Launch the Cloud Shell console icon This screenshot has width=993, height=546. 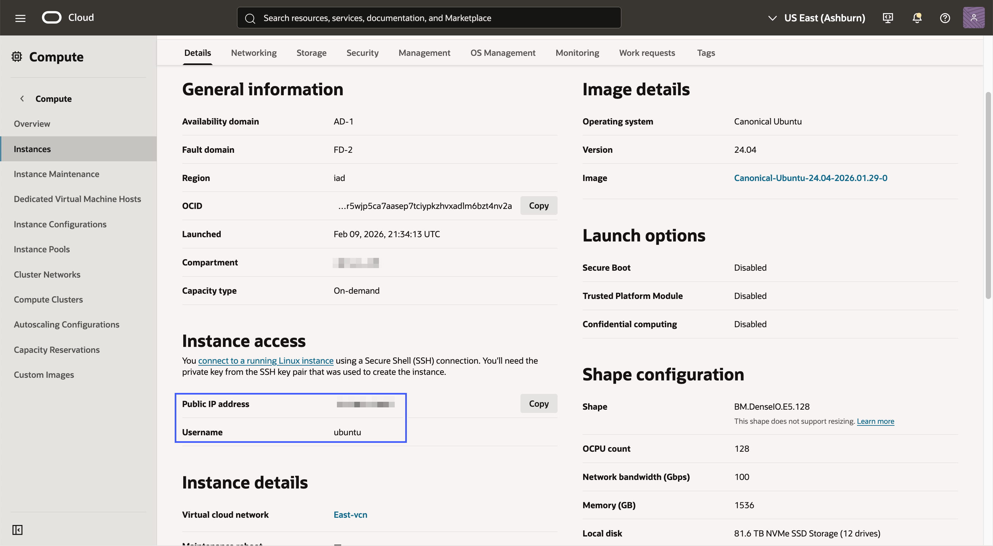tap(888, 18)
